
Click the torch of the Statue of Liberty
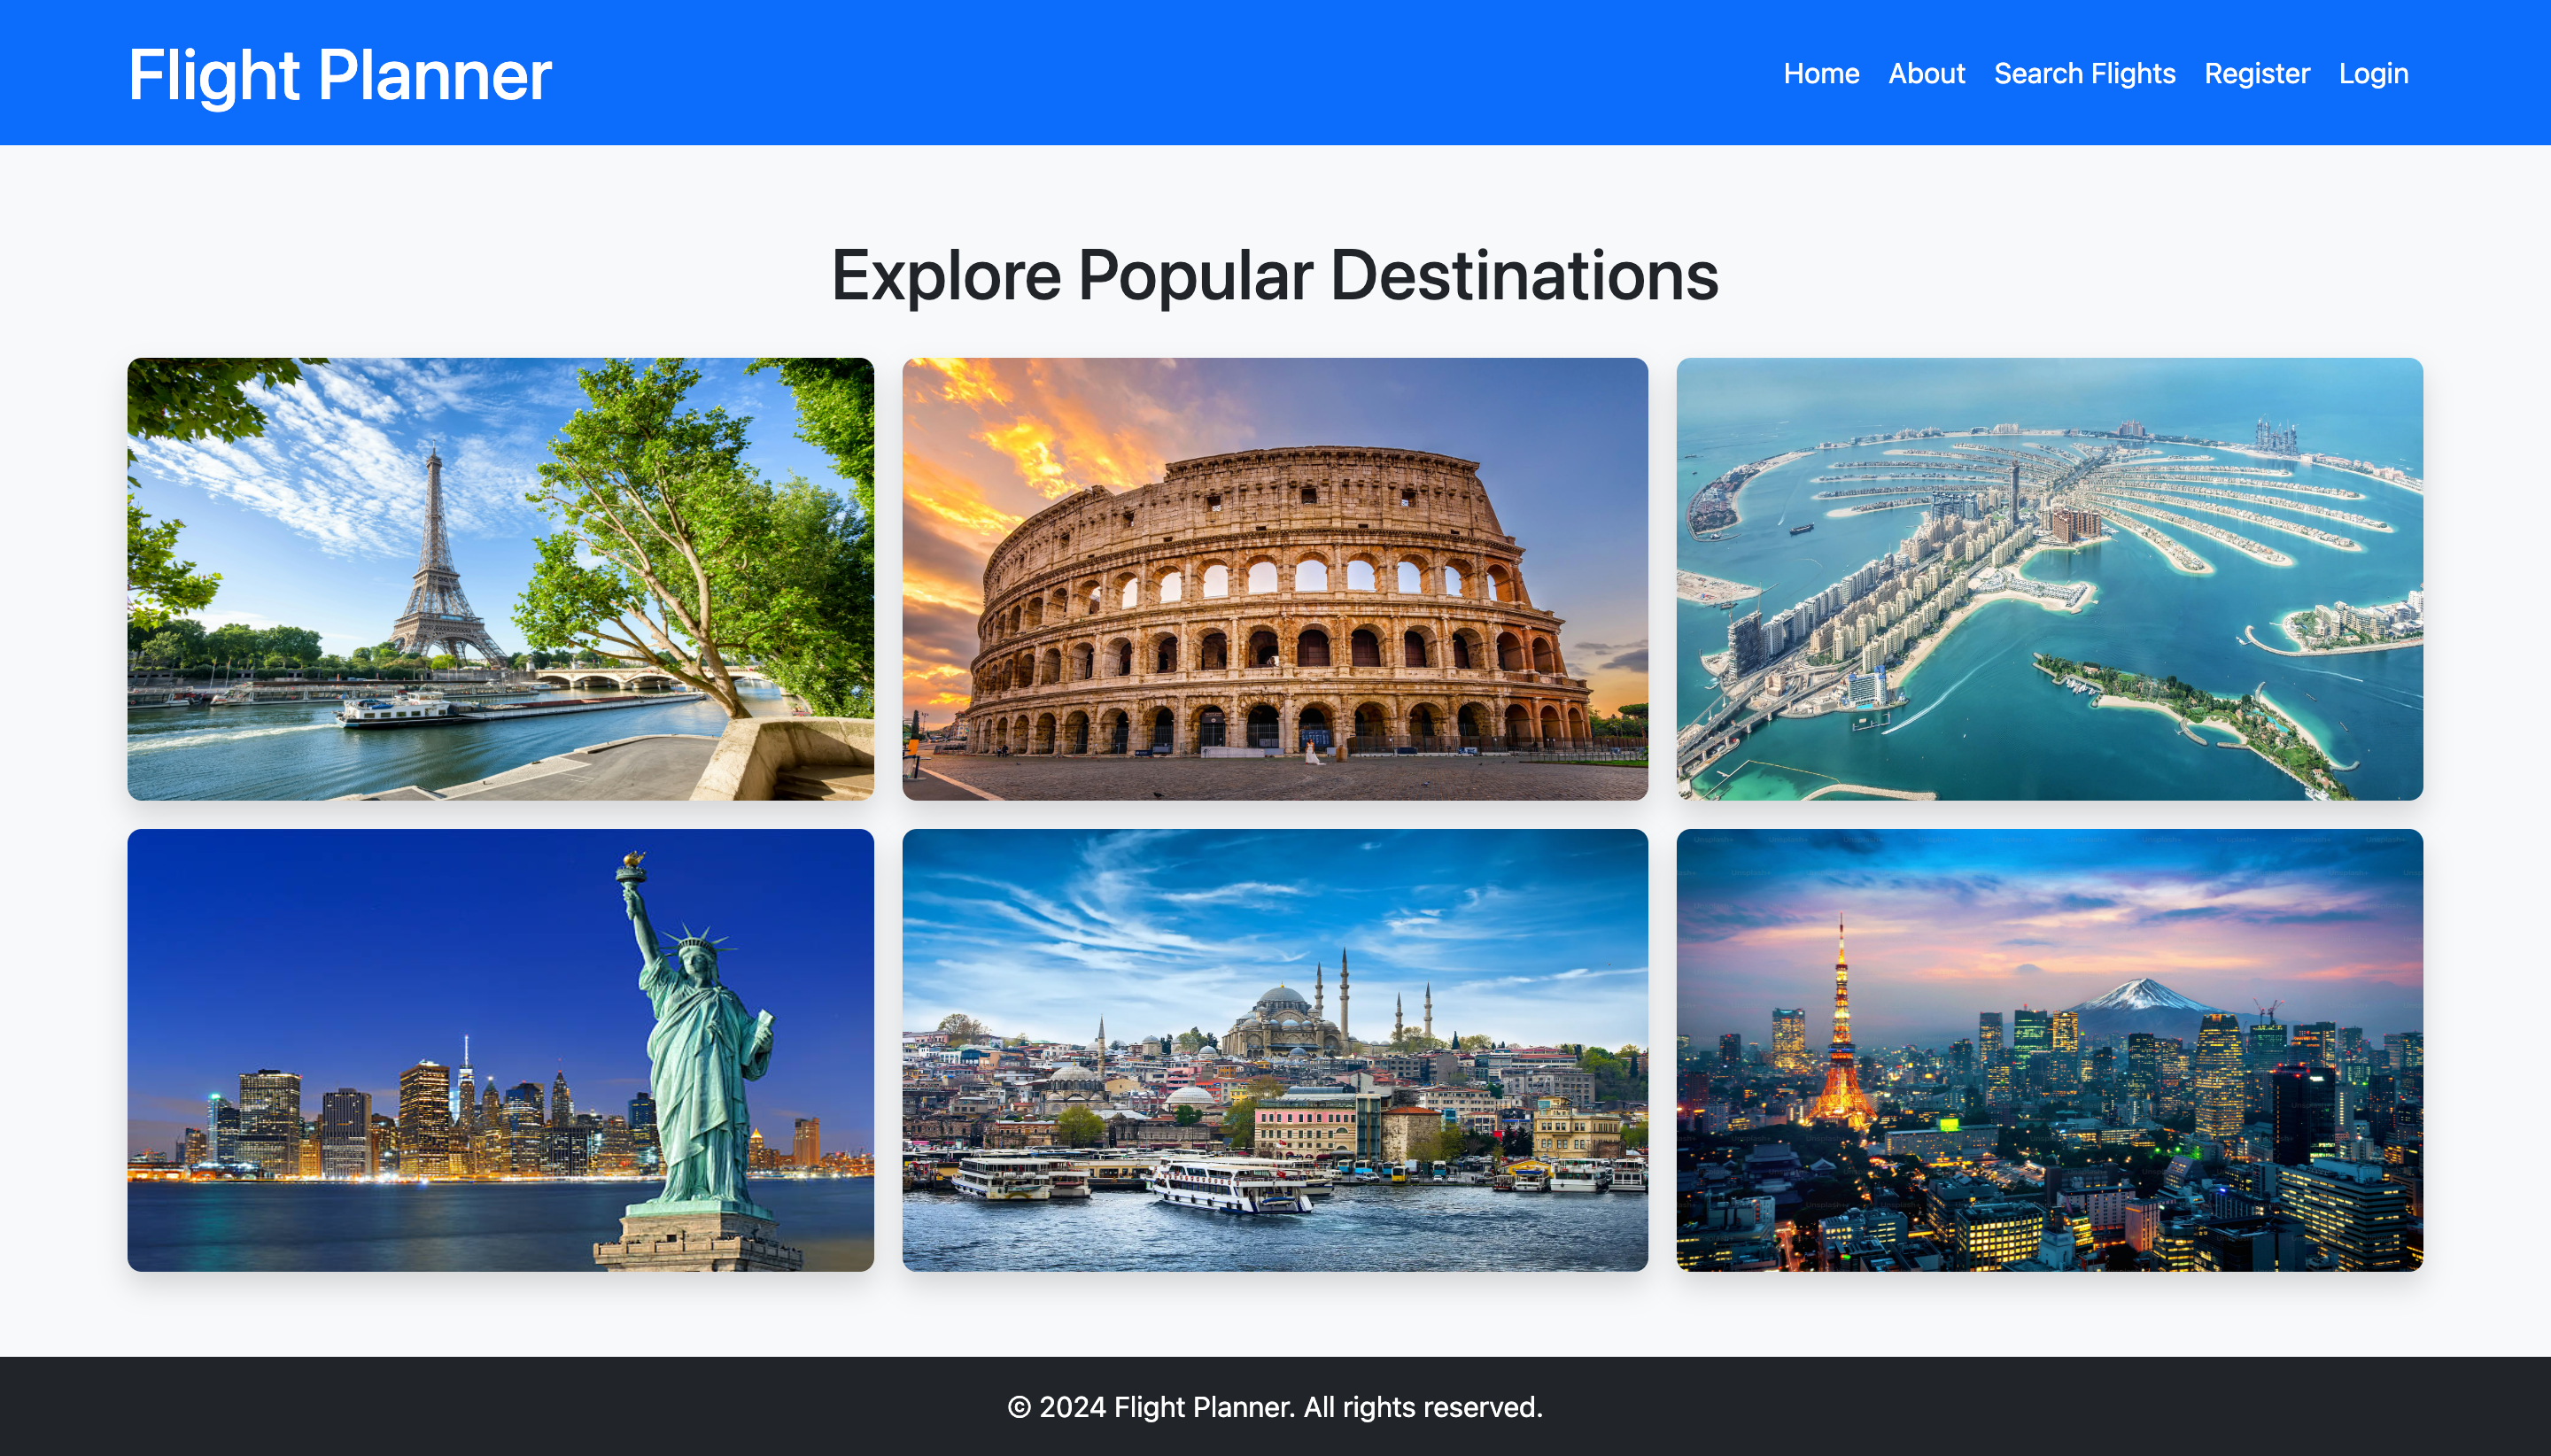coord(631,866)
